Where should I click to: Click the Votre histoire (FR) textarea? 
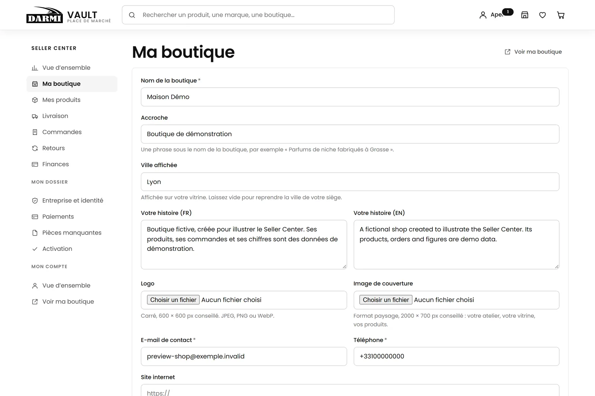(x=244, y=245)
